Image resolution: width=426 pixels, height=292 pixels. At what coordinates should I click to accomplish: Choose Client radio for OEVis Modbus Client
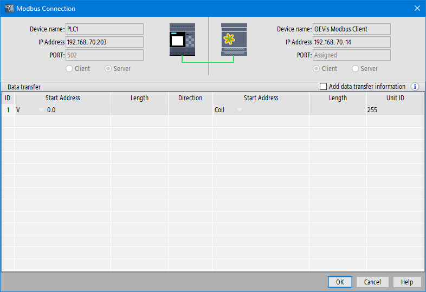pos(317,69)
